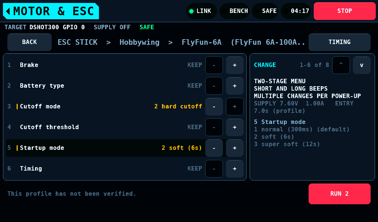
Task: Decrease the Battery type setting
Action: coord(214,86)
